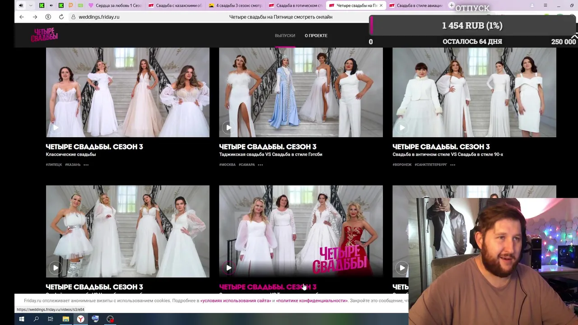Open the условиях использования сайта link
This screenshot has height=325, width=578.
(x=235, y=301)
